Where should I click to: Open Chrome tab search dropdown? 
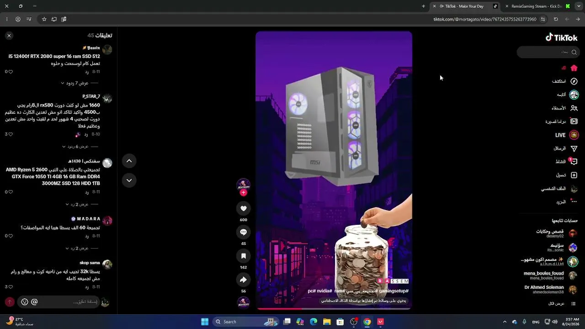(578, 6)
